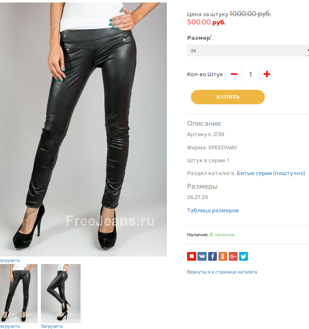Click the quantity input field showing 1
309x329 pixels.
(x=251, y=74)
